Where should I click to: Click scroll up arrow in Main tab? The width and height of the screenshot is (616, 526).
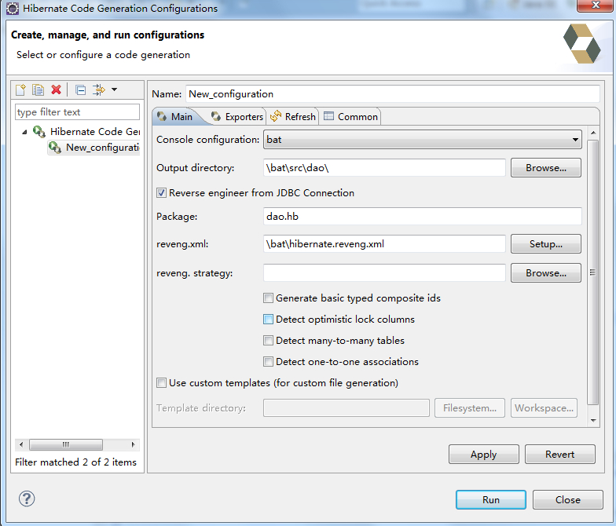[x=593, y=133]
